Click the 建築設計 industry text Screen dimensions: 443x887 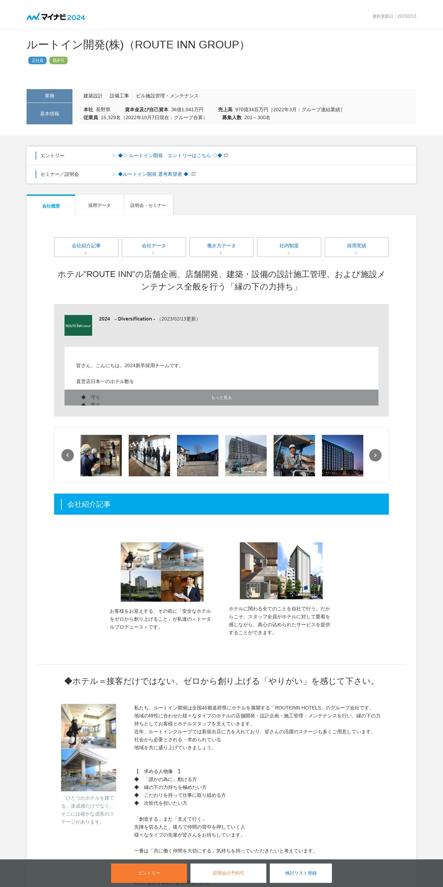[93, 96]
